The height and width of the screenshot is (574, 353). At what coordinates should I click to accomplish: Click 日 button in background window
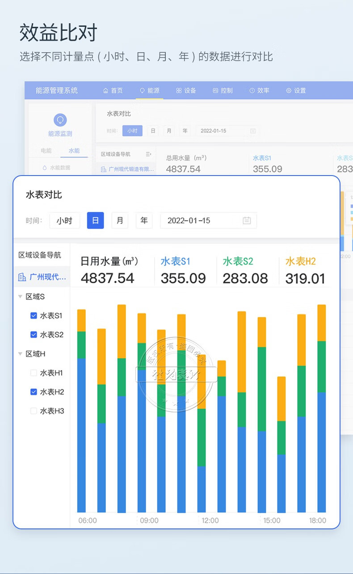pos(153,131)
